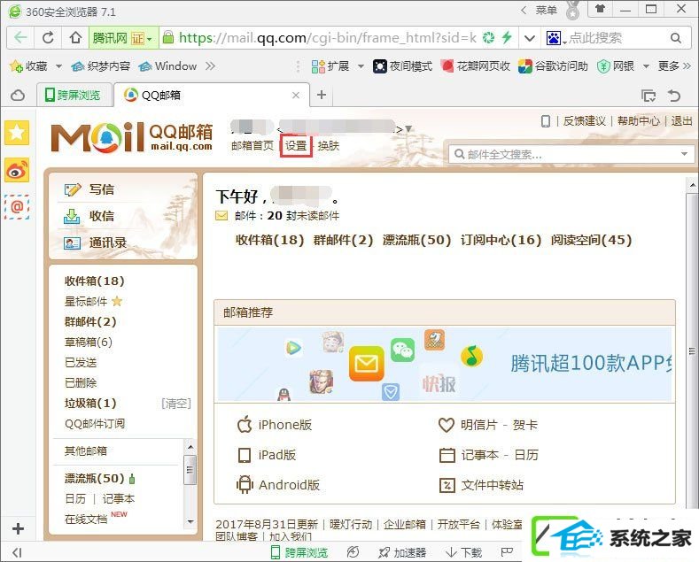Go to 邮箱首页
This screenshot has width=699, height=562.
252,146
